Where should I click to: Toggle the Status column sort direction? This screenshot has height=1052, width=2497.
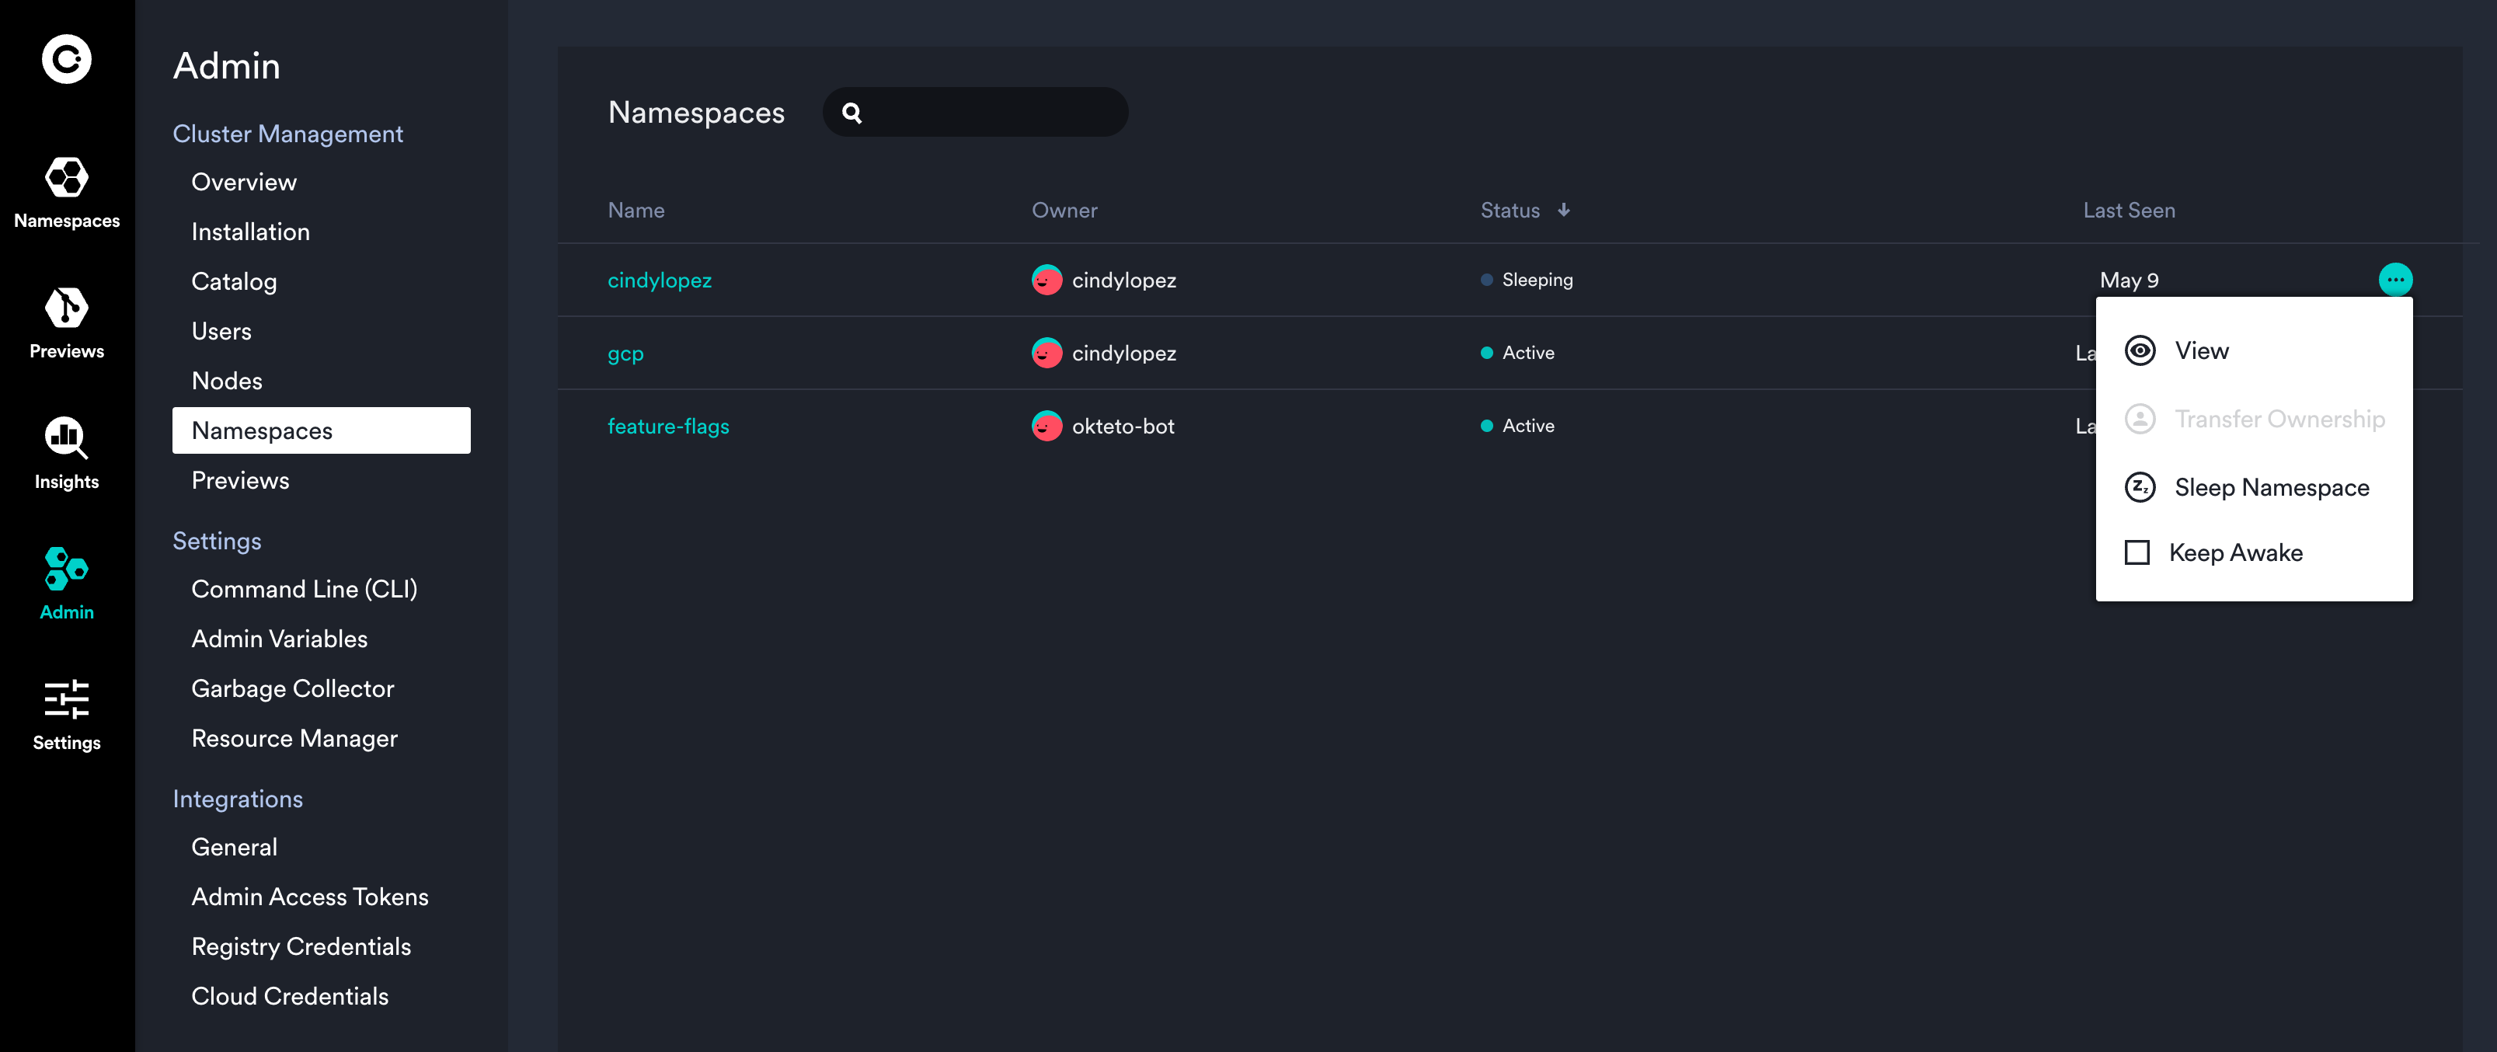[1562, 210]
